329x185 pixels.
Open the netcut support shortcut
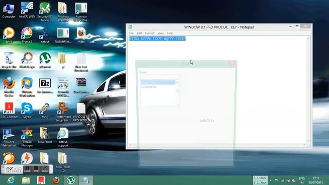pyautogui.click(x=63, y=137)
